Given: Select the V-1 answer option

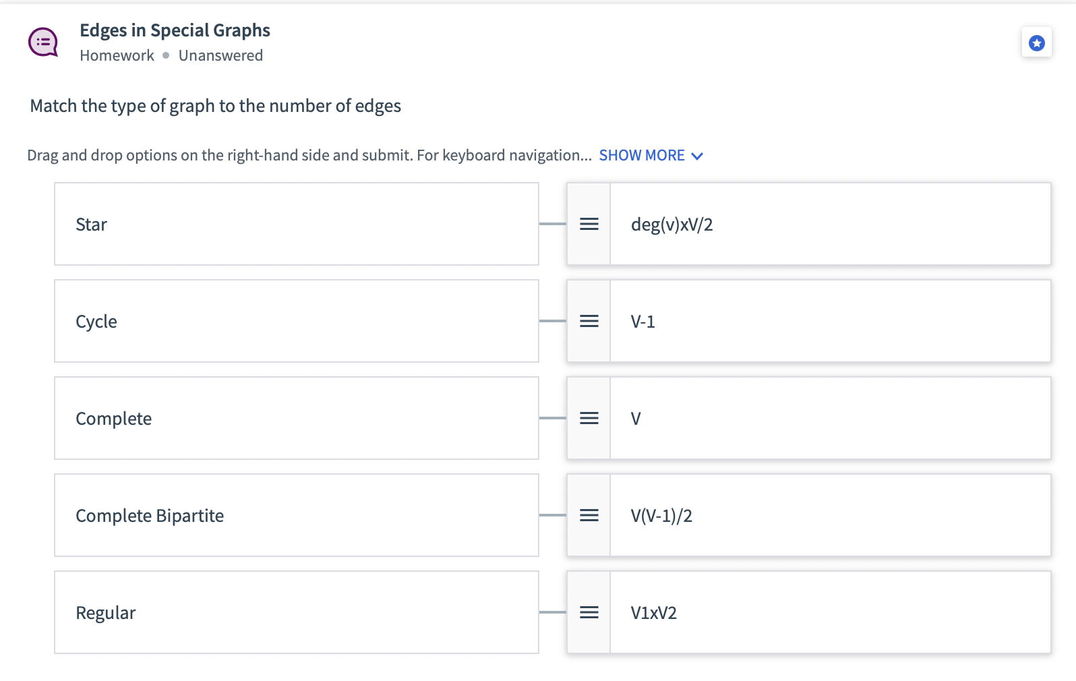Looking at the screenshot, I should [829, 321].
